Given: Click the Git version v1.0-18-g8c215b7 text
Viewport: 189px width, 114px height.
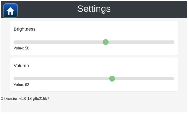Looking at the screenshot, I should [25, 99].
